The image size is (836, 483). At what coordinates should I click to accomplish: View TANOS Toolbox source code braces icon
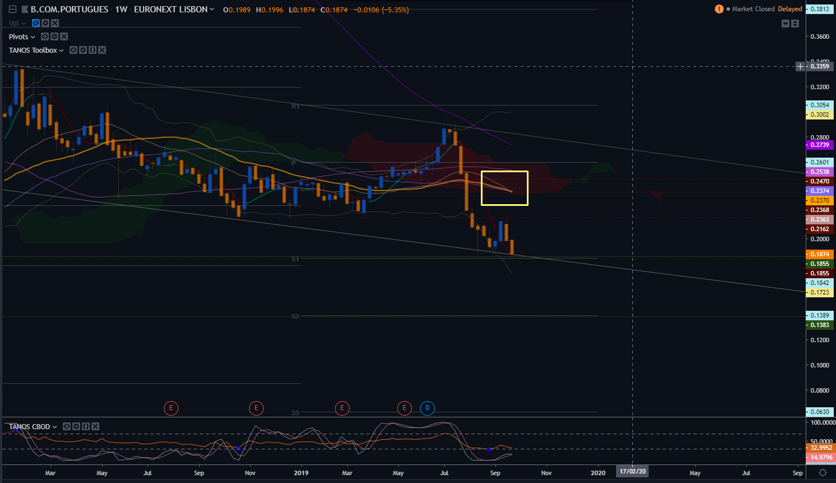93,50
